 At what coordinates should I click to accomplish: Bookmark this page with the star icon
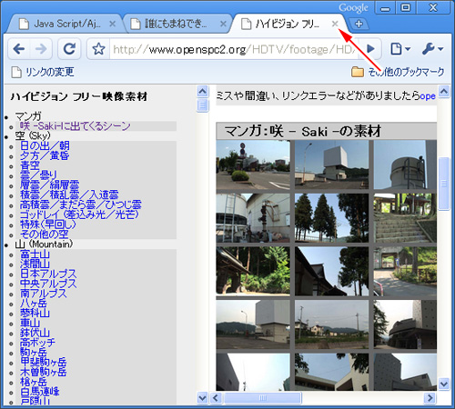point(98,48)
